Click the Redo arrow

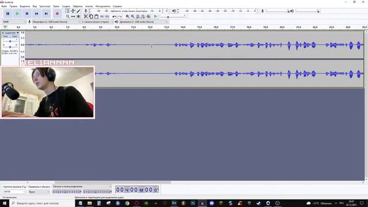tap(120, 17)
